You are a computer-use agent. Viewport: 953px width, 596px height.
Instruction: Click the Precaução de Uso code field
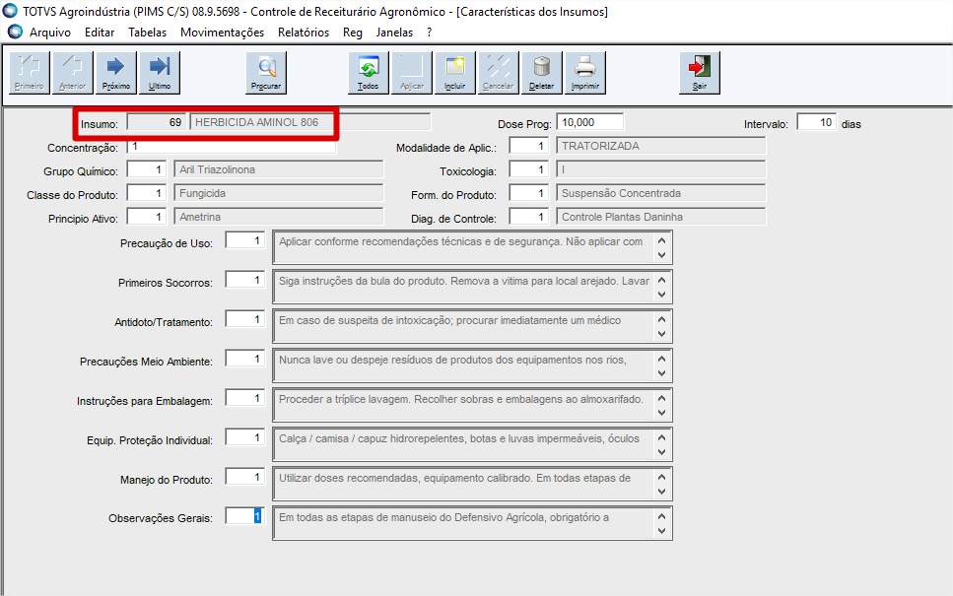pos(245,240)
